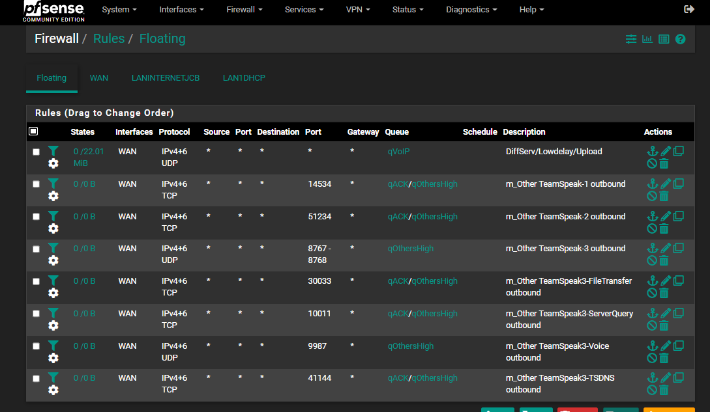Check the DiffServ/Lowdelay/Upload rule checkbox

tap(37, 152)
